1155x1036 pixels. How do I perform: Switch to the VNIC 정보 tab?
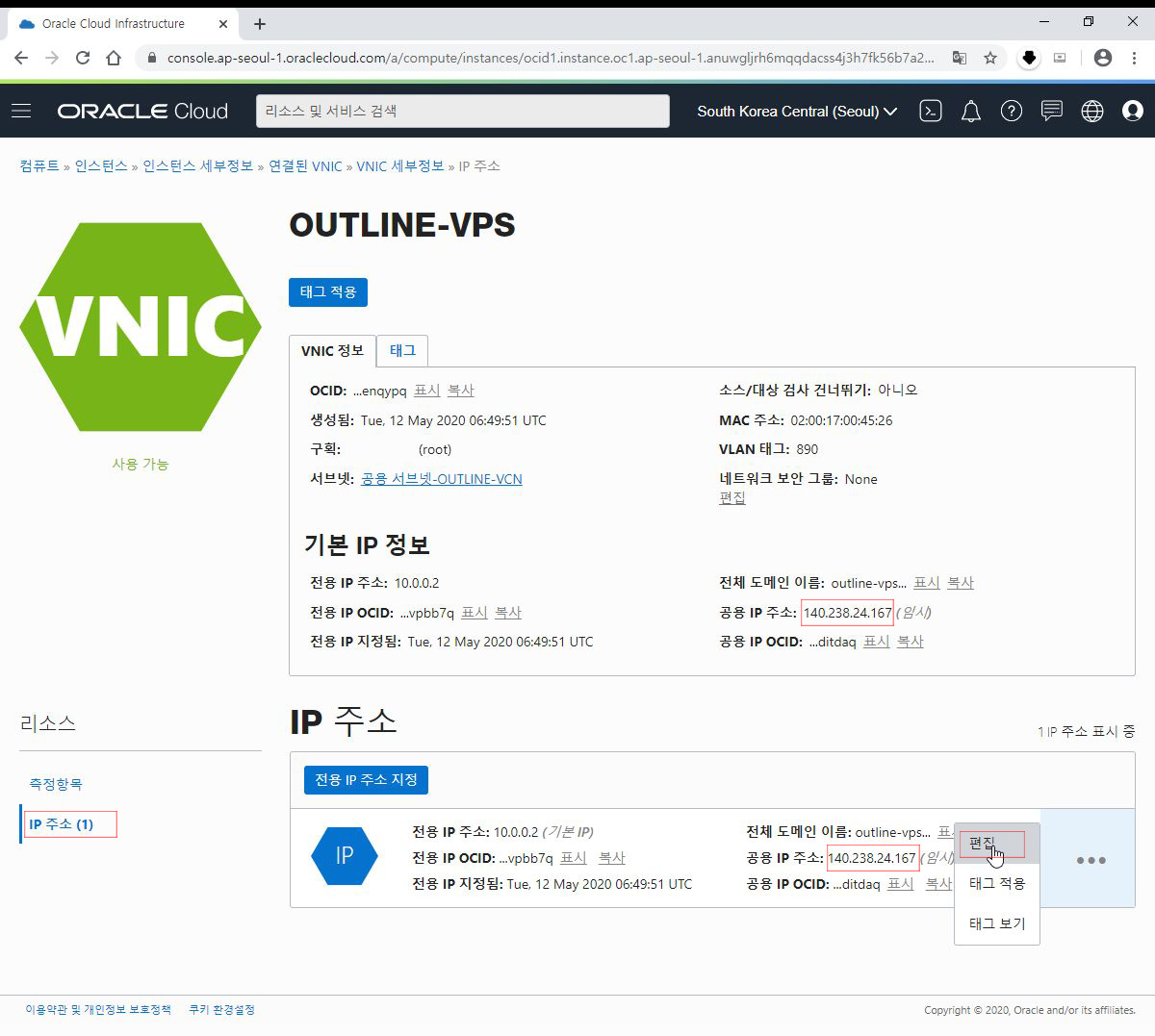coord(332,351)
